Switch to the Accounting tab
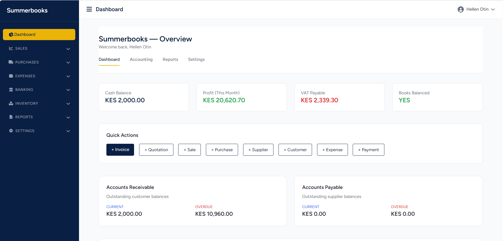 click(141, 59)
